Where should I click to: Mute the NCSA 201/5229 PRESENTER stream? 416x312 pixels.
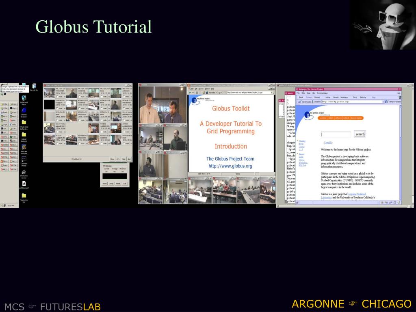(124, 108)
